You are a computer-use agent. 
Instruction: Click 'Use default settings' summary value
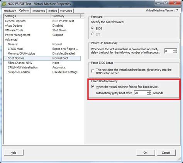click(65, 72)
